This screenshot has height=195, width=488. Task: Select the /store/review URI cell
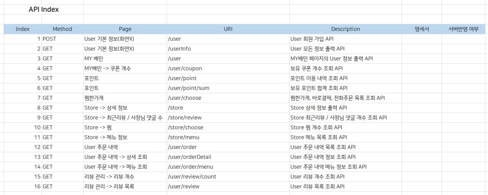point(185,117)
